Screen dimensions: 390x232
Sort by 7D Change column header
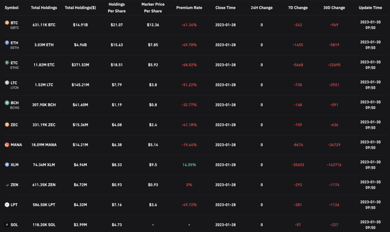pos(298,8)
